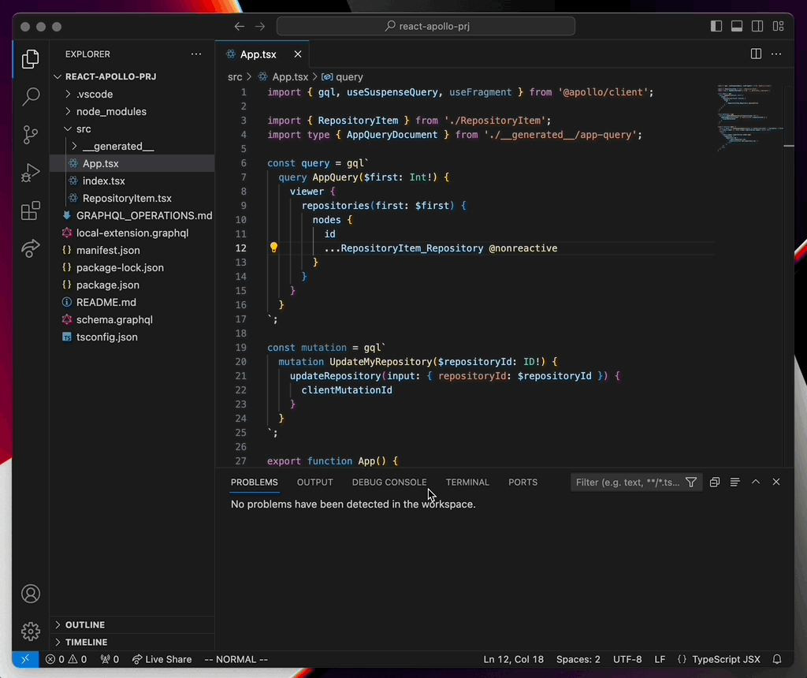Click the query symbol breadcrumb

(342, 76)
